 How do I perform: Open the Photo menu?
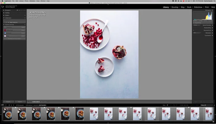pyautogui.click(x=27, y=1)
